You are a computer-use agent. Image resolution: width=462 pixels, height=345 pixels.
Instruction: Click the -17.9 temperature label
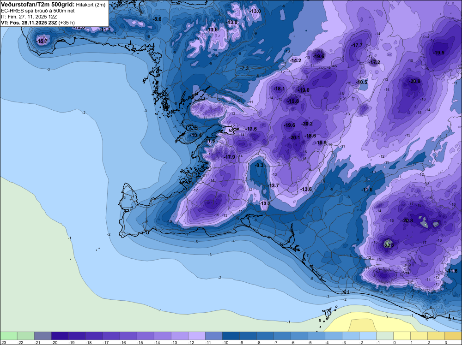click(230, 157)
